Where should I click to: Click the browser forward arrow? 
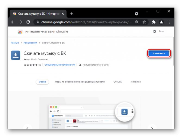[21, 22]
